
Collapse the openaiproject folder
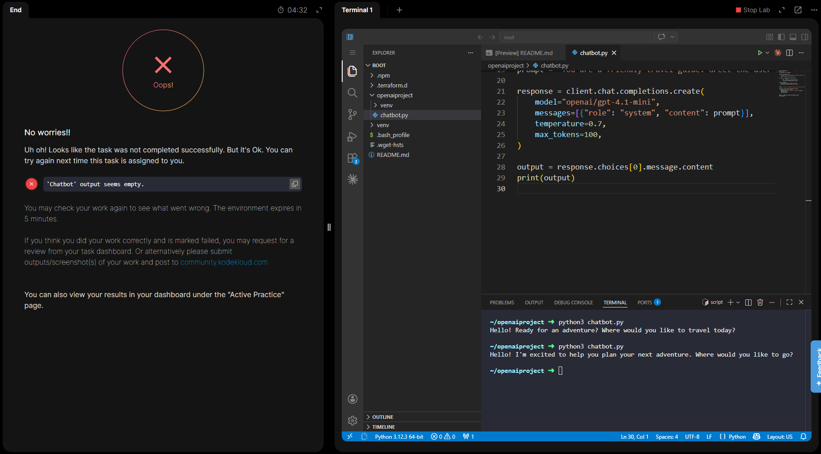click(x=394, y=95)
